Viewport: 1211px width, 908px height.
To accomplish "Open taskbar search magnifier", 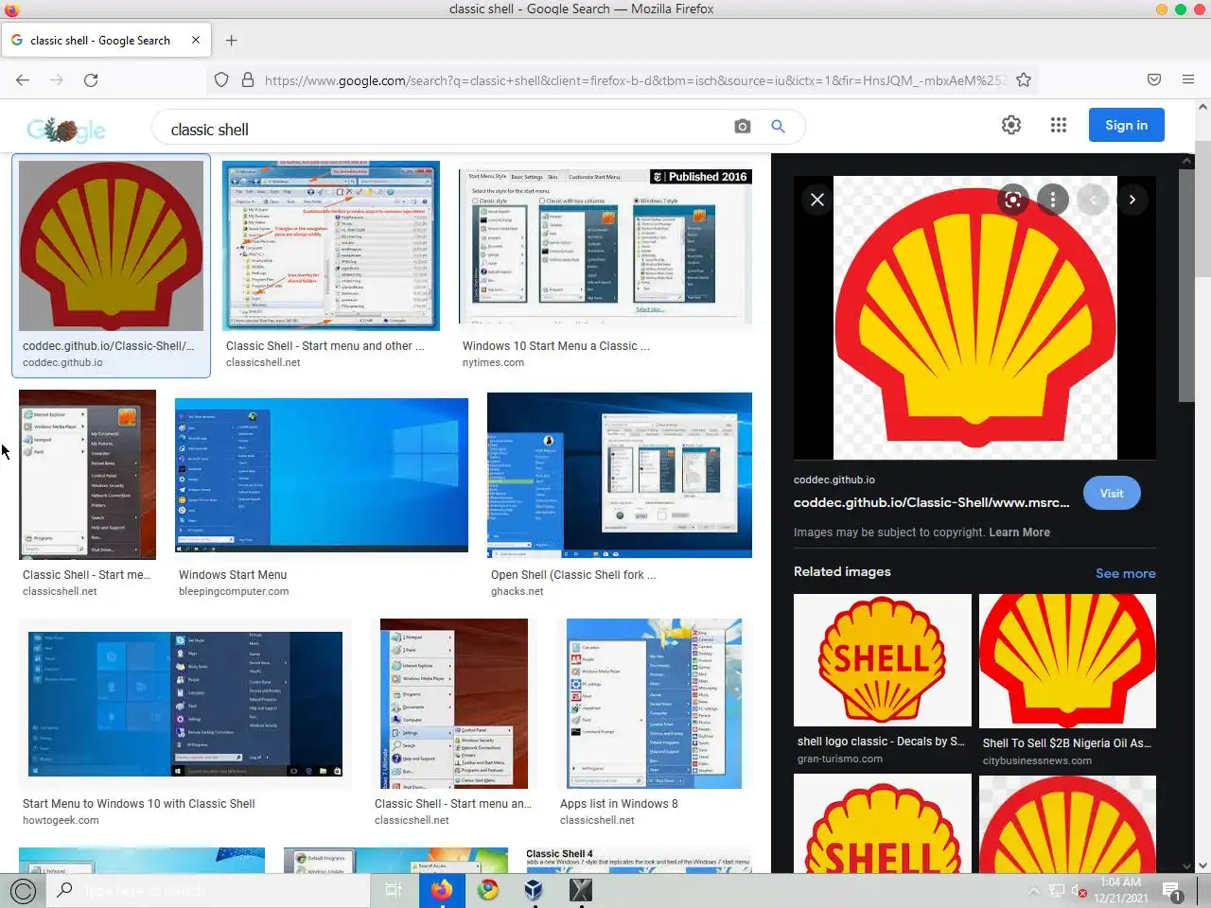I will 65,890.
